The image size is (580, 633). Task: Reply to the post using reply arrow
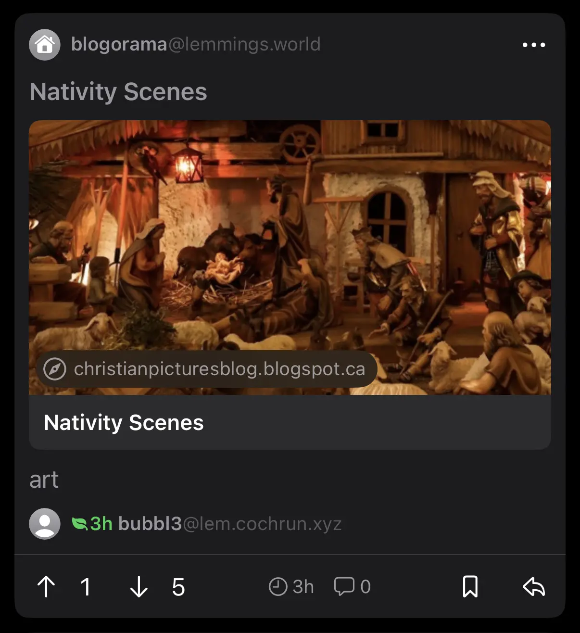point(534,587)
